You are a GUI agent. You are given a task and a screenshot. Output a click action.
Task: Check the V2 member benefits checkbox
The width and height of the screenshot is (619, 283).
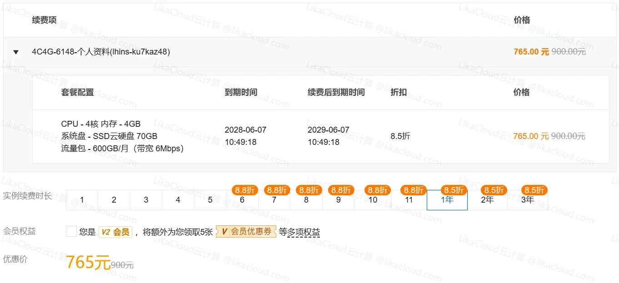(x=71, y=232)
